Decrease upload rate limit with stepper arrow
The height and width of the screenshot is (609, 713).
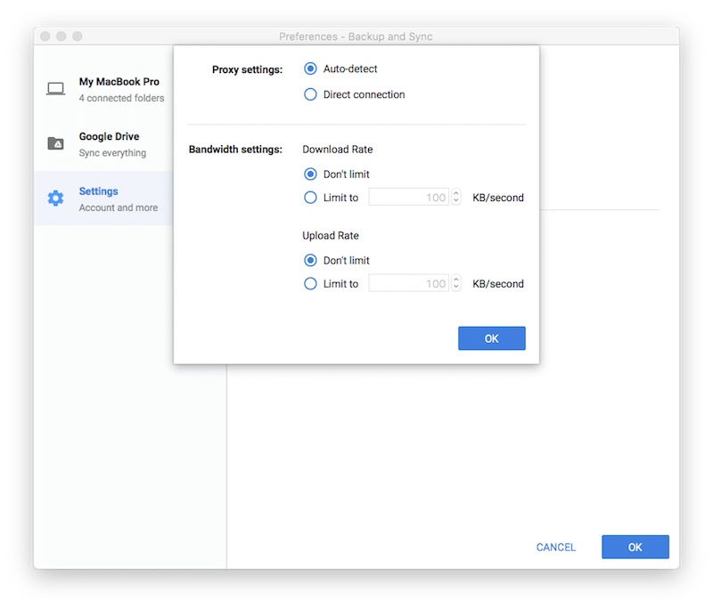456,288
